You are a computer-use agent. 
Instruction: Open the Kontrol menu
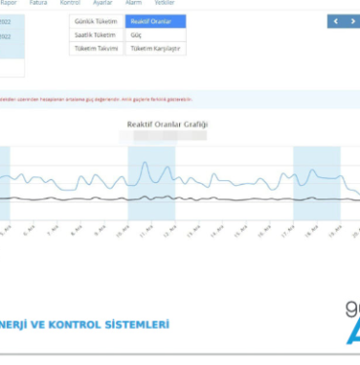pos(70,3)
